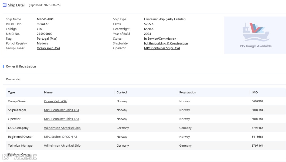
Task: Select IMO 5697902 in Group Owner row
Action: (x=257, y=101)
